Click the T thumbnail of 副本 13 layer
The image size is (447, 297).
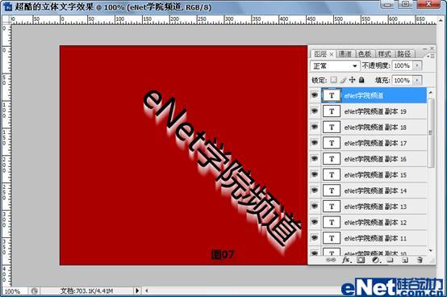click(332, 207)
